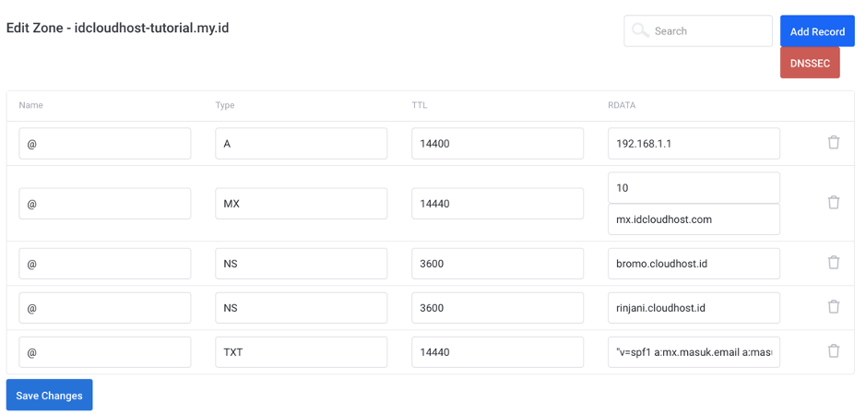Edit the RDATA field 192.168.1.1
Screen dimensions: 866x414
[694, 144]
